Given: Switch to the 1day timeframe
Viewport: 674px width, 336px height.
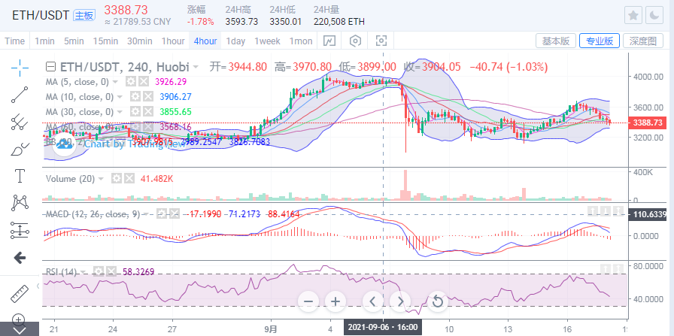Looking at the screenshot, I should pos(235,41).
